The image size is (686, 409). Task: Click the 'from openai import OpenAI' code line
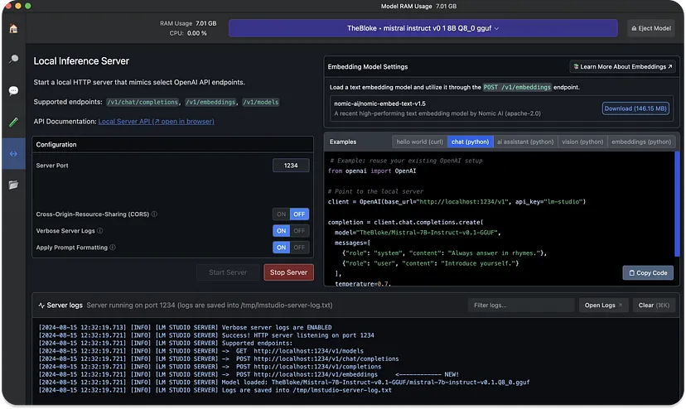tap(372, 171)
